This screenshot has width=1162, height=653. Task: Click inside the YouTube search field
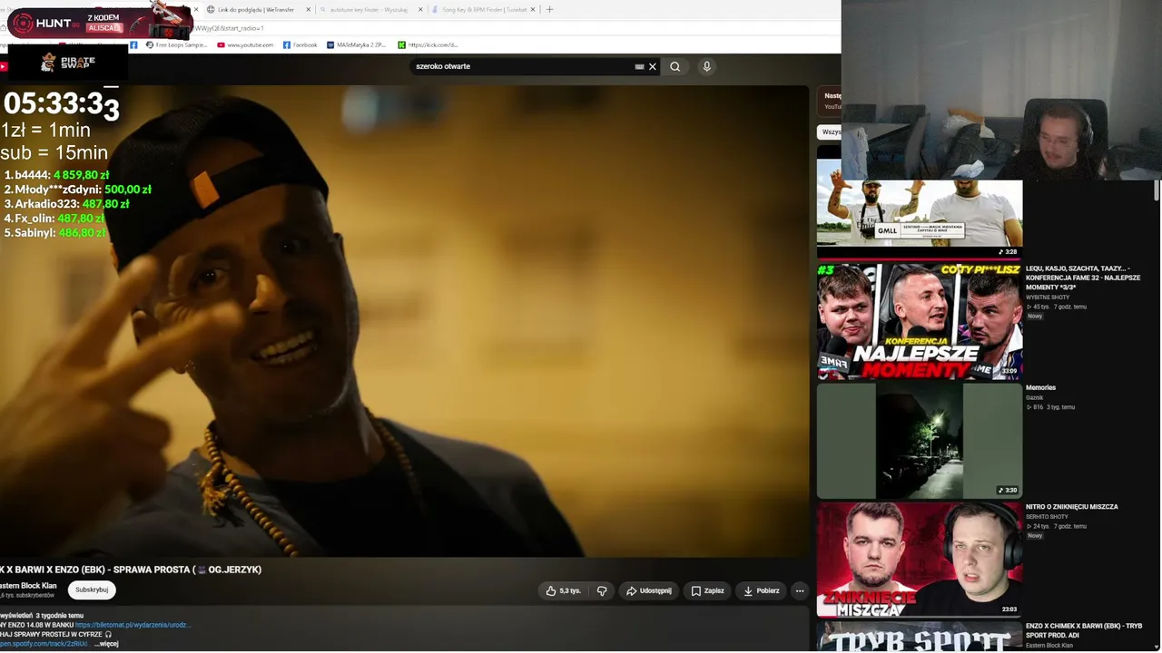[x=522, y=66]
